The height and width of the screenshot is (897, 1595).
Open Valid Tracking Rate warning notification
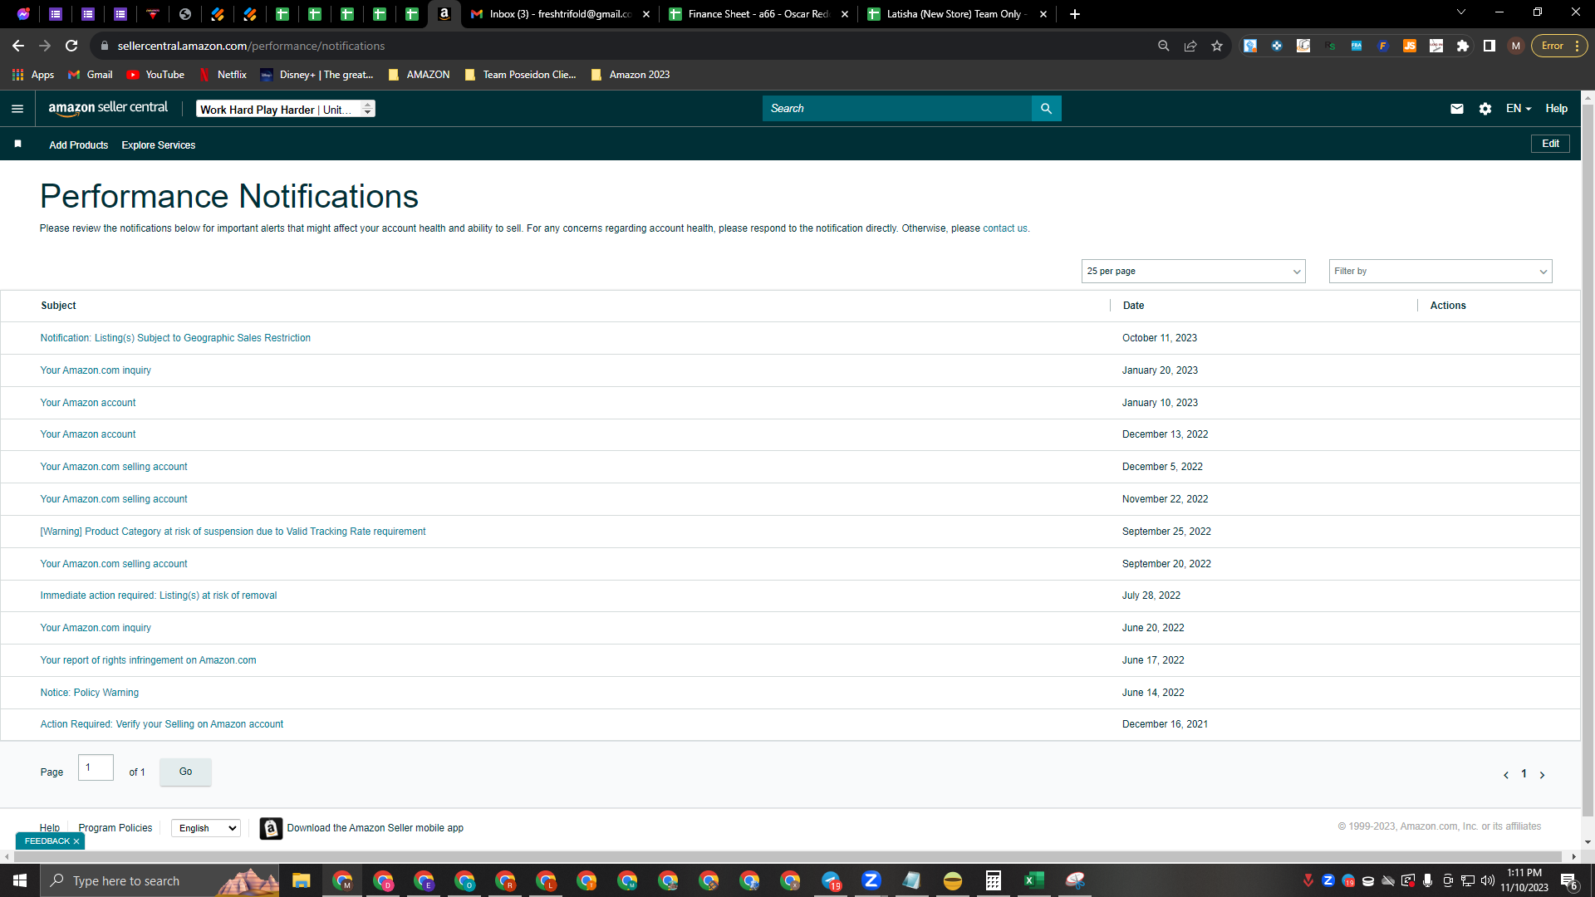(x=233, y=532)
